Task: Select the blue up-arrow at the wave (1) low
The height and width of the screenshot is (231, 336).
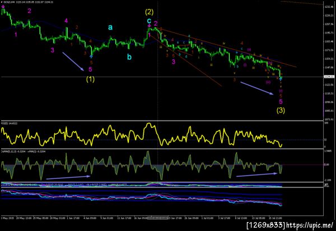Action: pos(91,56)
